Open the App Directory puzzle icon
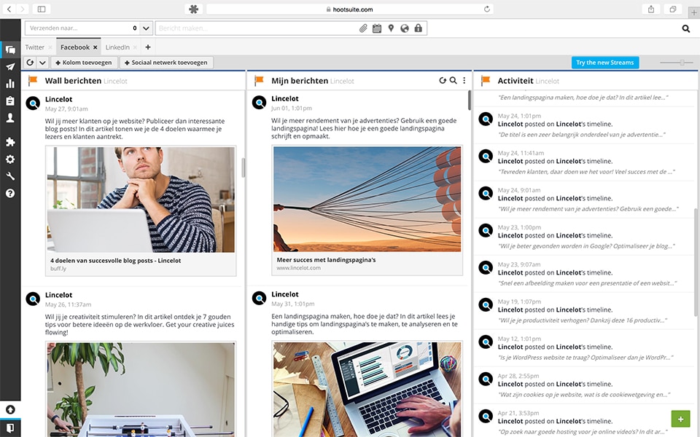Image resolution: width=700 pixels, height=437 pixels. (10, 142)
